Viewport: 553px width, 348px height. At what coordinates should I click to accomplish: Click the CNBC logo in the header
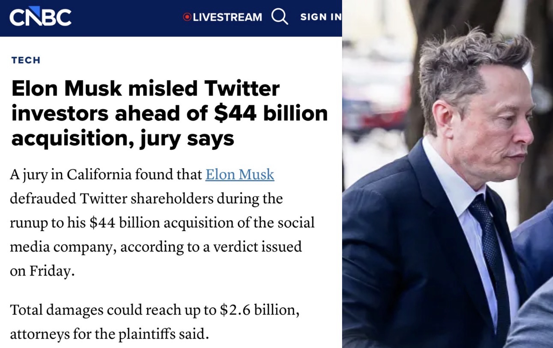pos(40,17)
